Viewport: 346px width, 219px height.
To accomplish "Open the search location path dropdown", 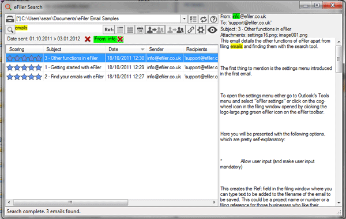I will (184, 19).
